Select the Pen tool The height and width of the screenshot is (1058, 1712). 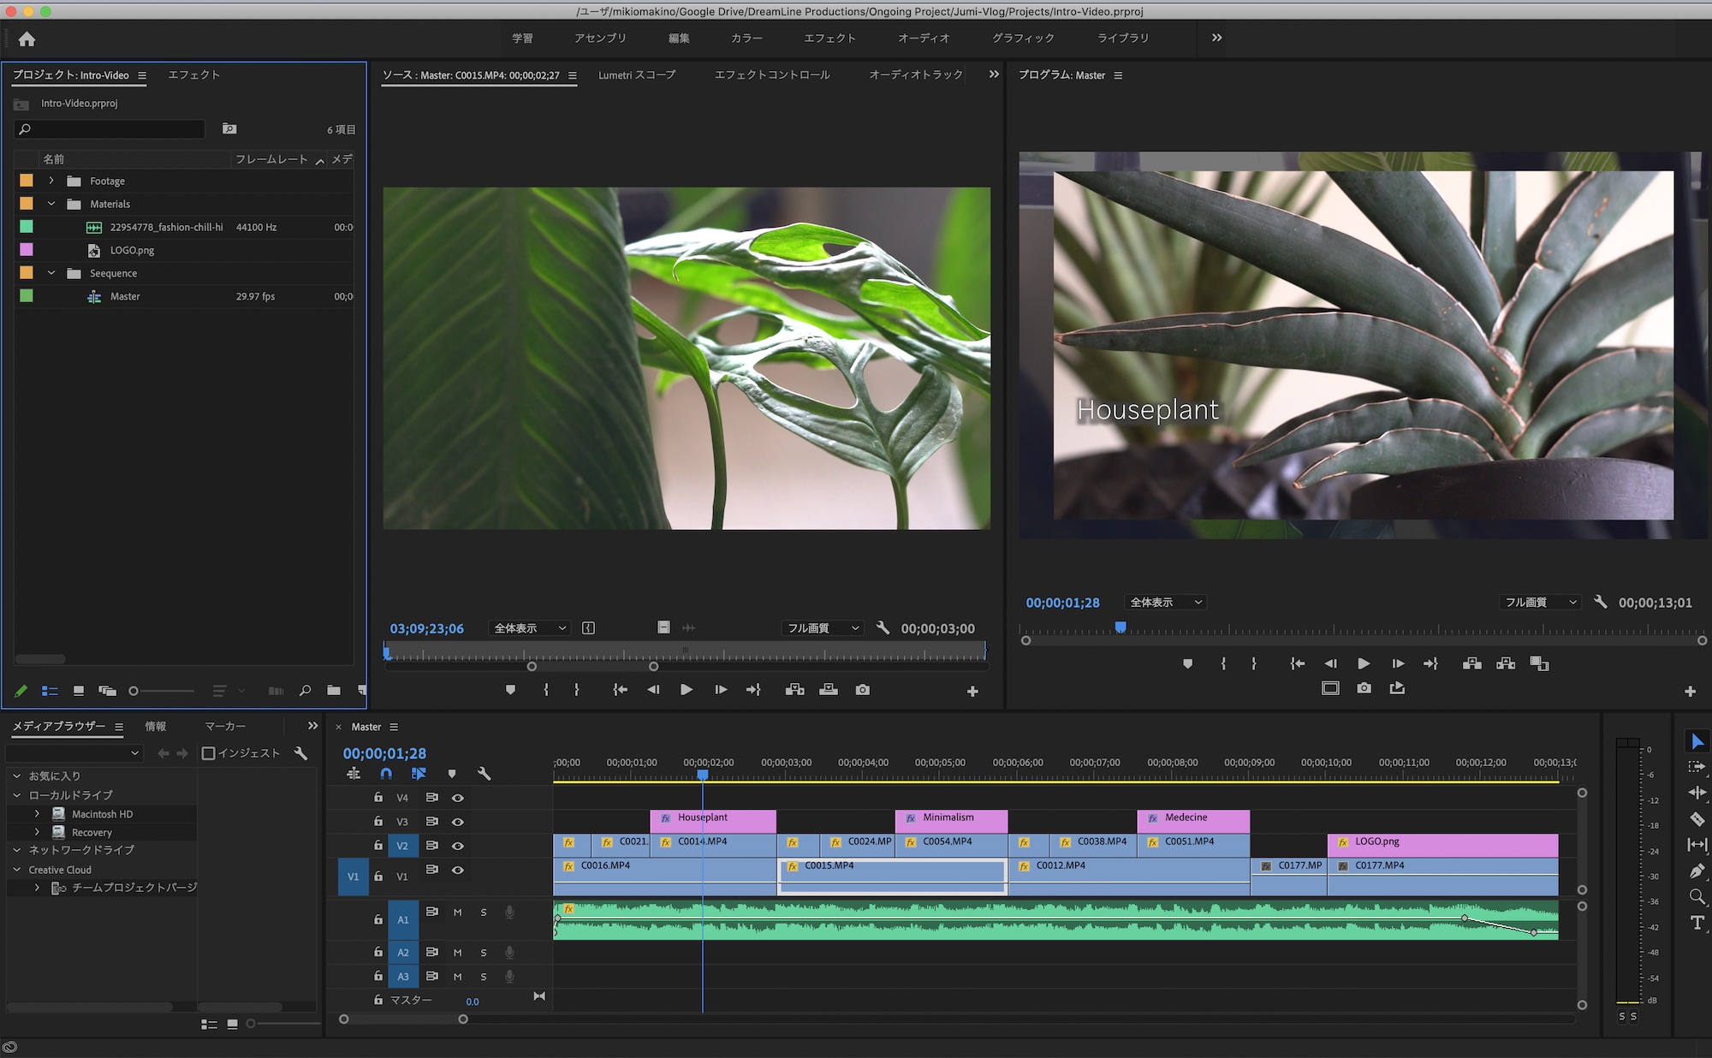point(1697,871)
